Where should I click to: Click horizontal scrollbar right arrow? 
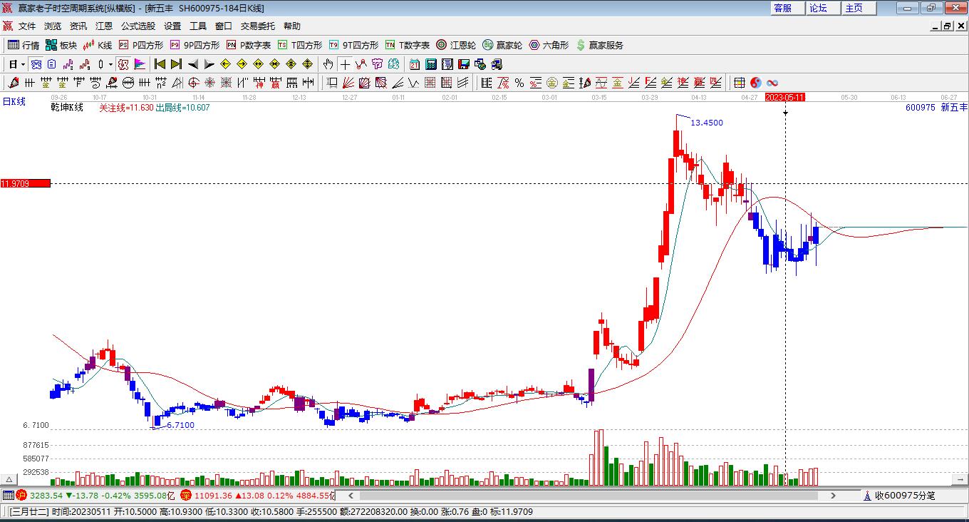pos(834,495)
